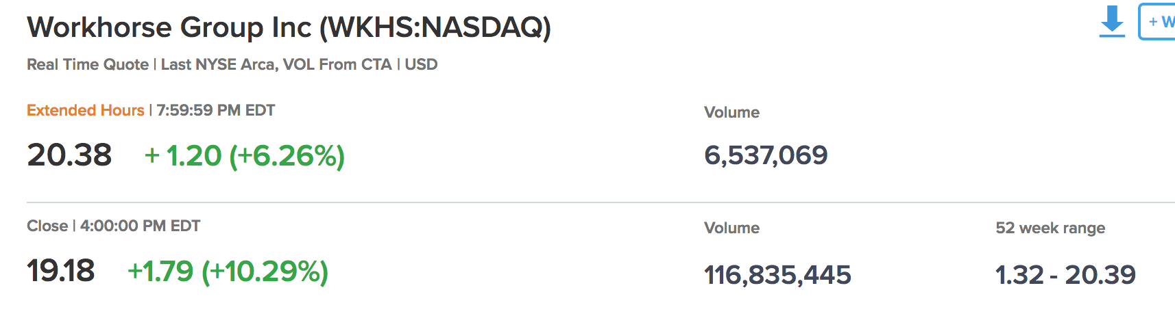Image resolution: width=1175 pixels, height=316 pixels.
Task: Click the +1.20 (+6.26%) change value
Action: point(245,156)
